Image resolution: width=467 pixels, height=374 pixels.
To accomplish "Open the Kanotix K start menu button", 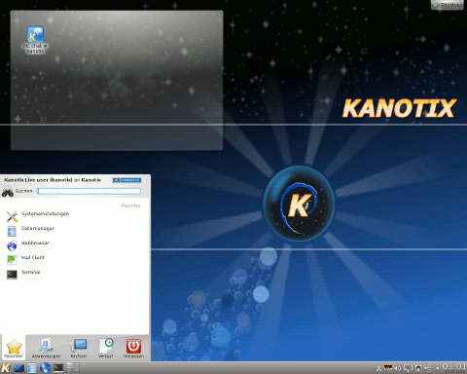I will (6, 368).
